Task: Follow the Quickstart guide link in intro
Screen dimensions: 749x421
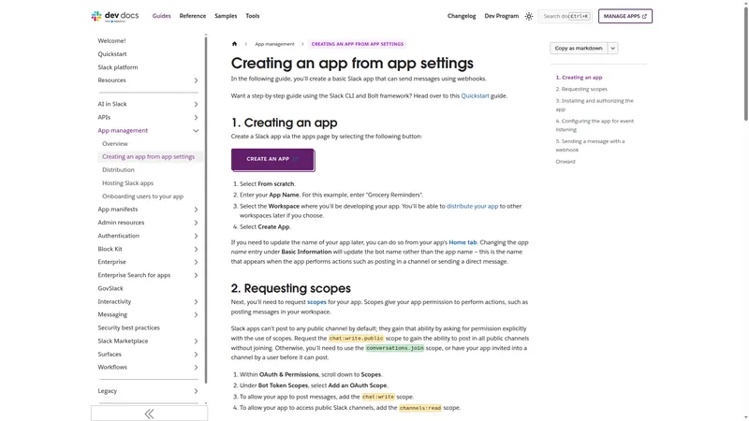Action: (475, 96)
